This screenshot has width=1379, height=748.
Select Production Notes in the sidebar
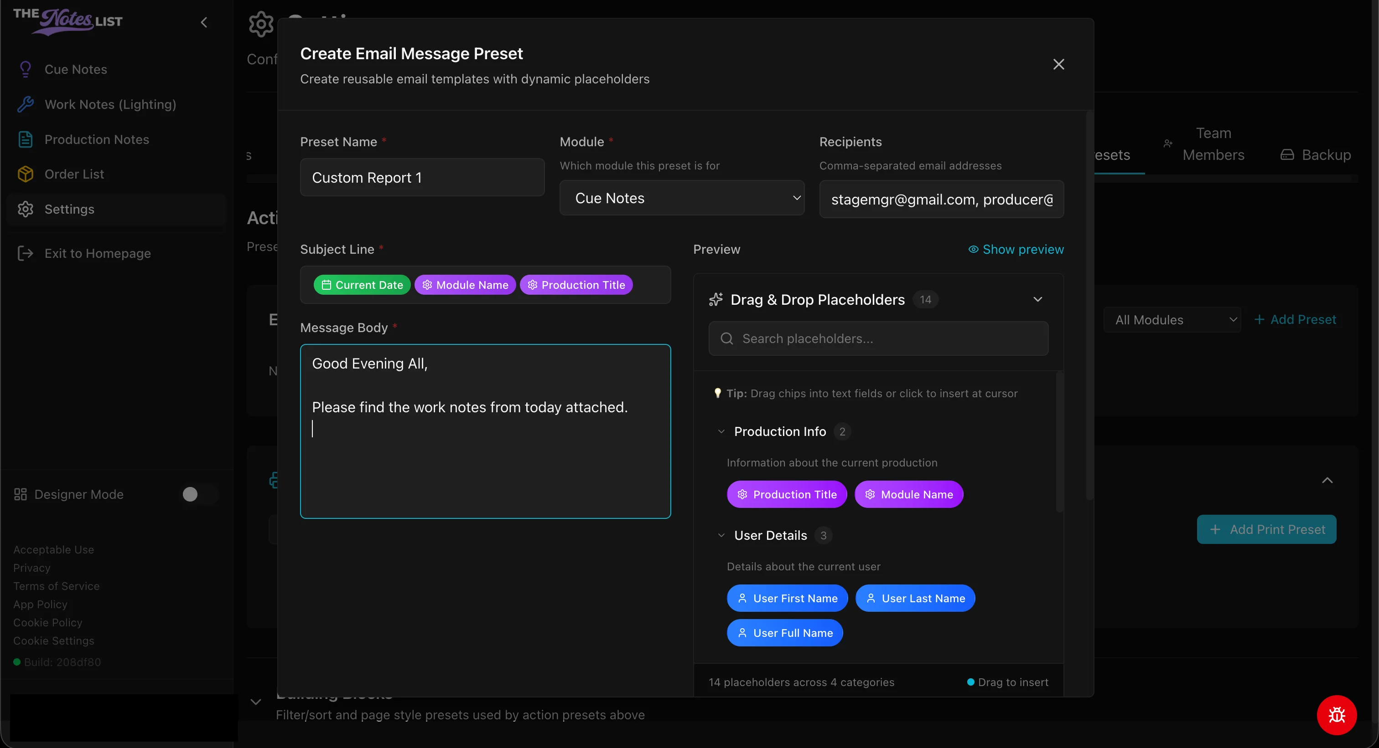116,139
